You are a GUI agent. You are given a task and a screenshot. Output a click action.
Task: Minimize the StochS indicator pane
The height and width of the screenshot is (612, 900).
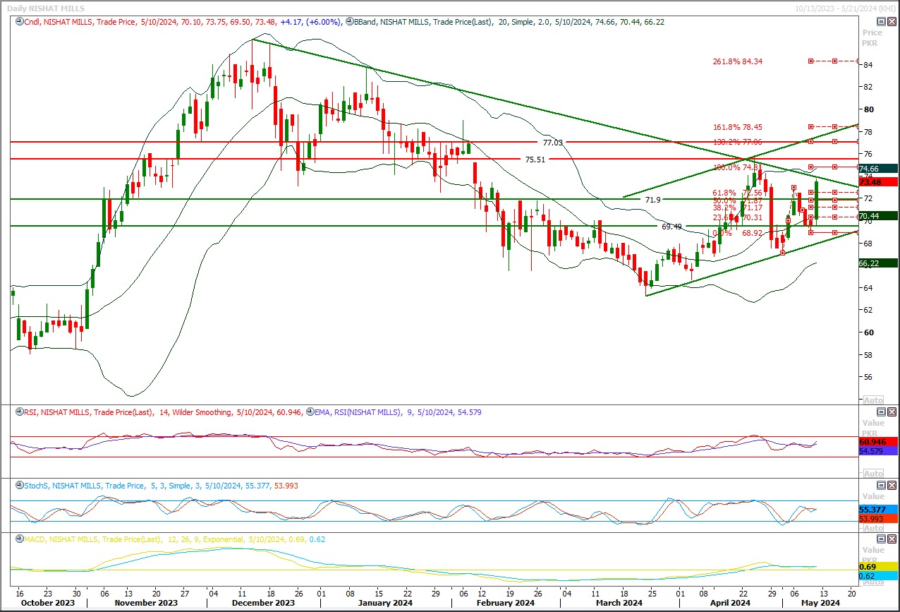tap(880, 485)
